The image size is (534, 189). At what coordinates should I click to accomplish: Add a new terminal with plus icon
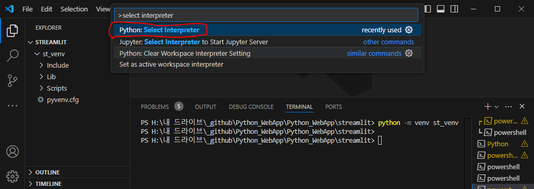click(x=488, y=107)
